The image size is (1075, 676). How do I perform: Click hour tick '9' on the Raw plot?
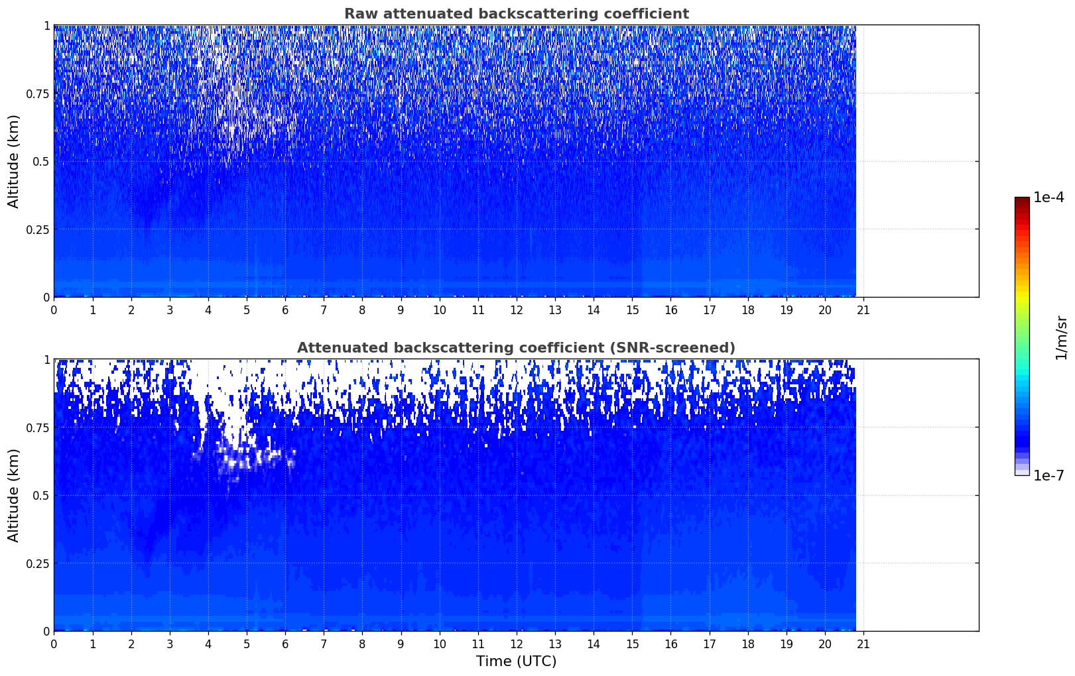coord(401,310)
